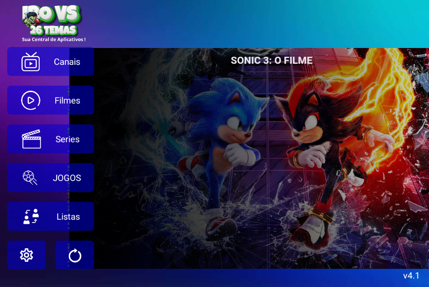Open settings with the gear icon
The height and width of the screenshot is (287, 429).
click(x=27, y=255)
